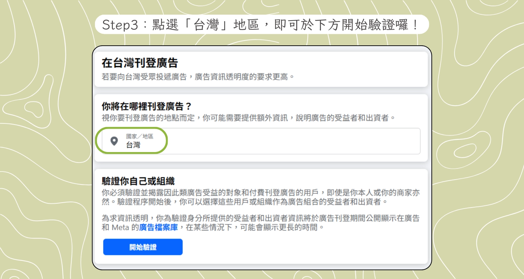Click the 在台灣刊登廣告 page heading

tap(140, 63)
